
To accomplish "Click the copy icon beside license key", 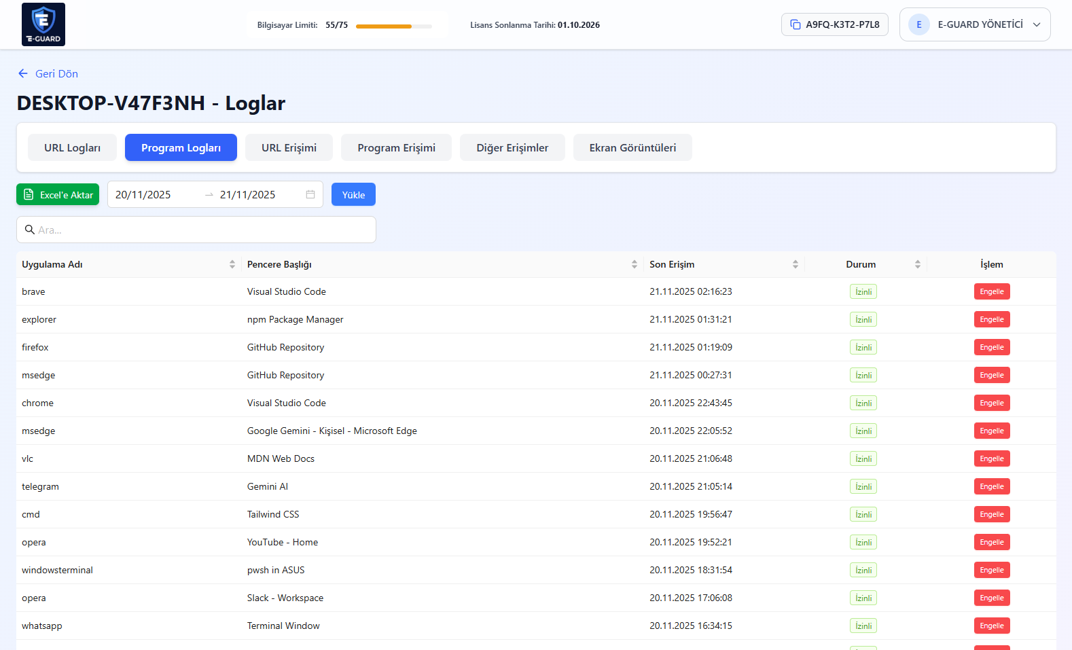I will pyautogui.click(x=795, y=24).
